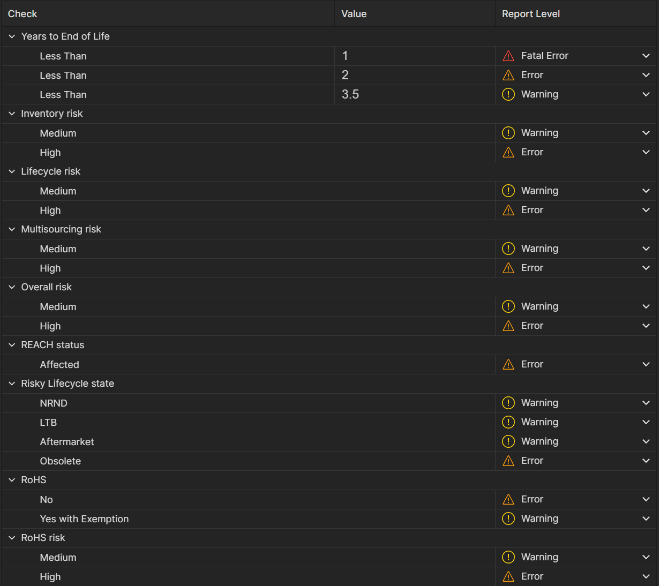Open the Aftermarket report level dropdown
The width and height of the screenshot is (659, 586).
click(646, 441)
